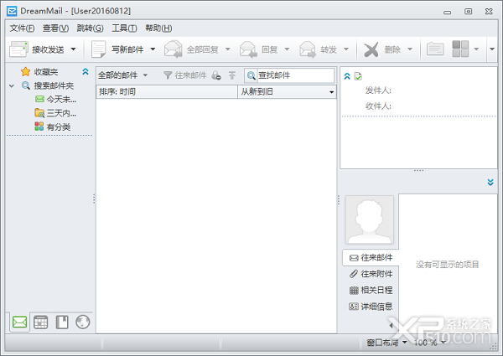Viewport: 503px width, 356px height.
Task: Collapse the Search Folders (搜索邮件夹) tree node
Action: pyautogui.click(x=12, y=86)
